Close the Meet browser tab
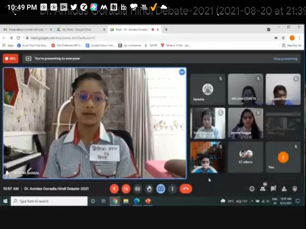Viewport: 306px width, 229px height. coord(158,30)
